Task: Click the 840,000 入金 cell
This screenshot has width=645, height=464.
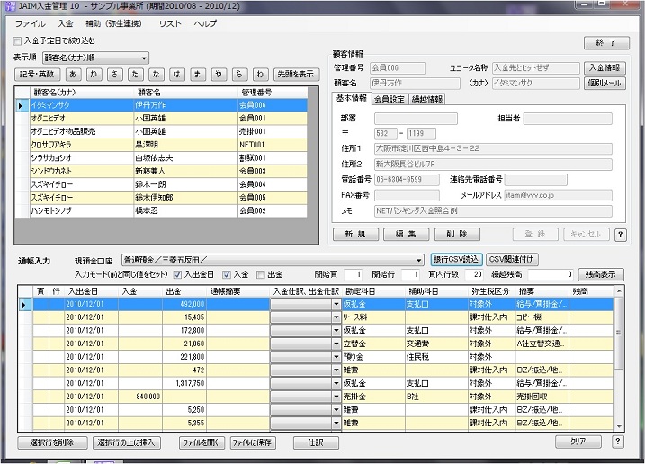Action: click(x=139, y=397)
